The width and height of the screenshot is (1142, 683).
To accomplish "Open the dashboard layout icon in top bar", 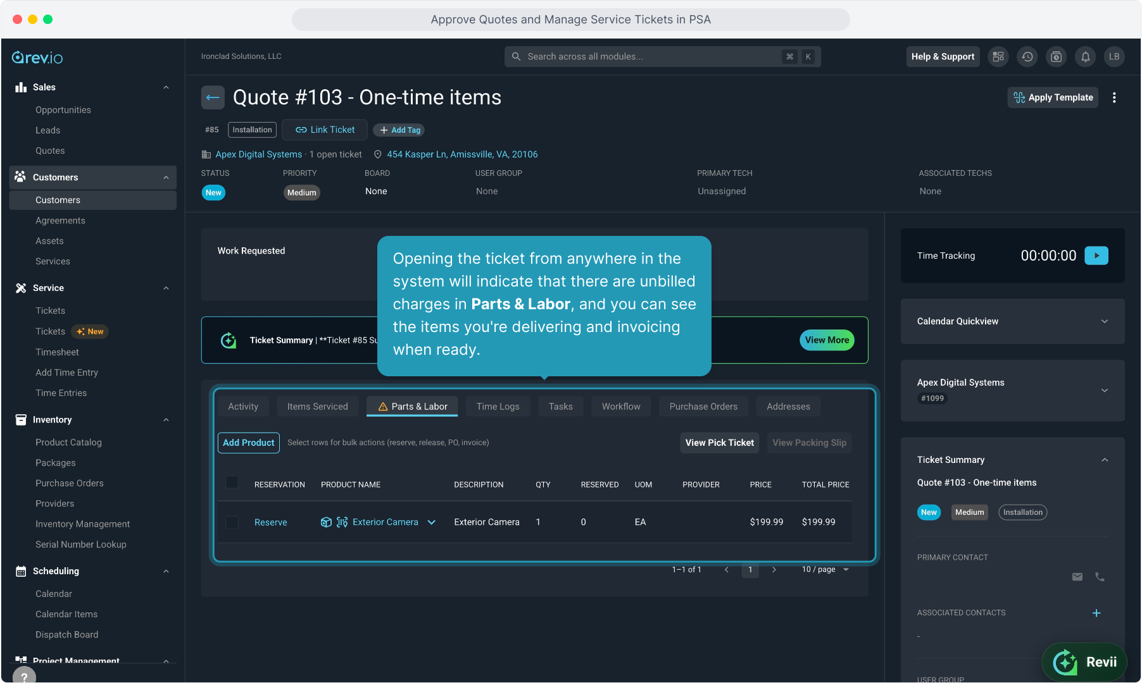I will point(998,57).
